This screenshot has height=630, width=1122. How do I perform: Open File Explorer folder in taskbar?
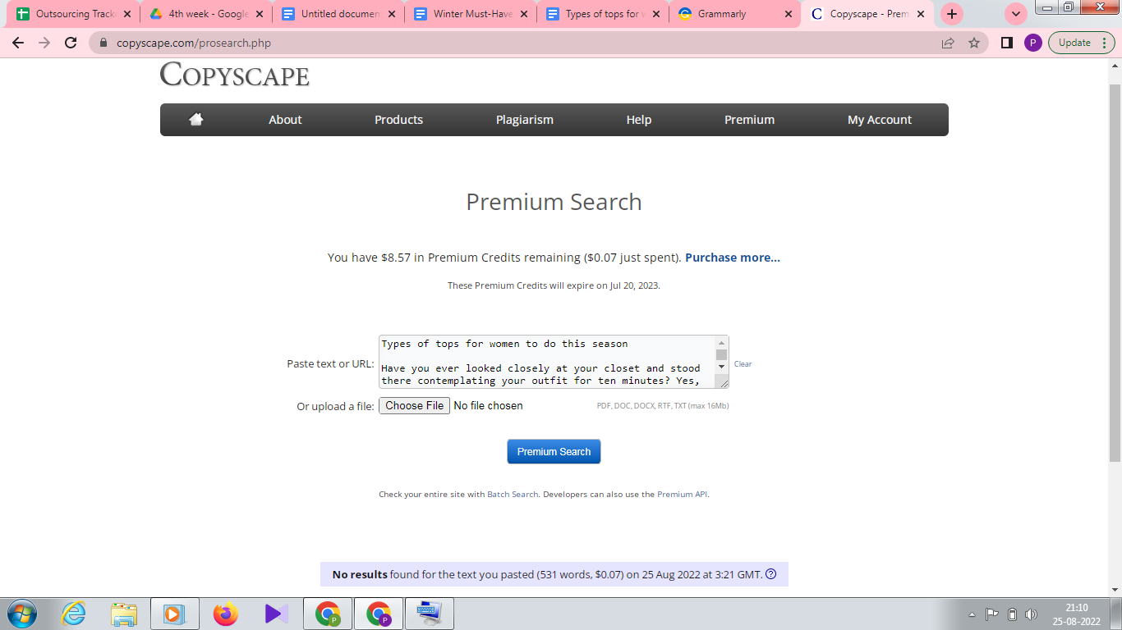pos(124,614)
